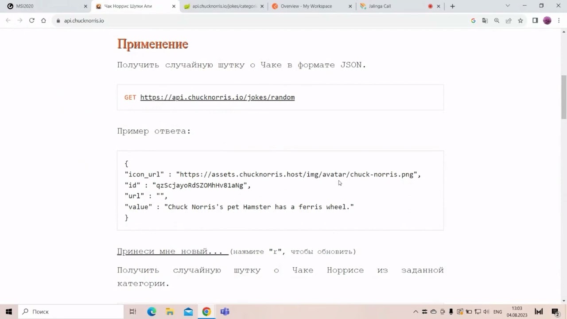Open the zoom magnifier icon
The height and width of the screenshot is (319, 567).
pyautogui.click(x=497, y=20)
